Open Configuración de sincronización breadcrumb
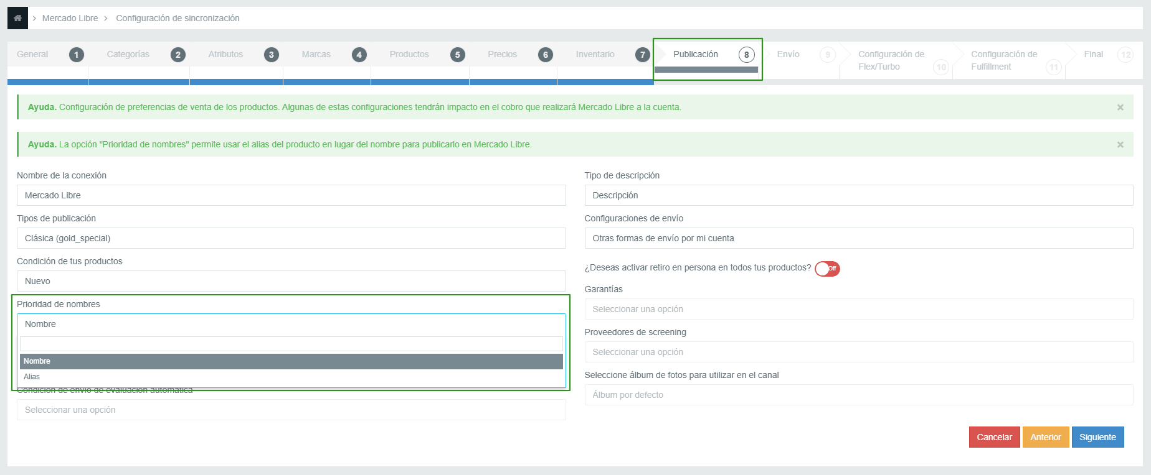This screenshot has height=475, width=1151. coord(178,18)
